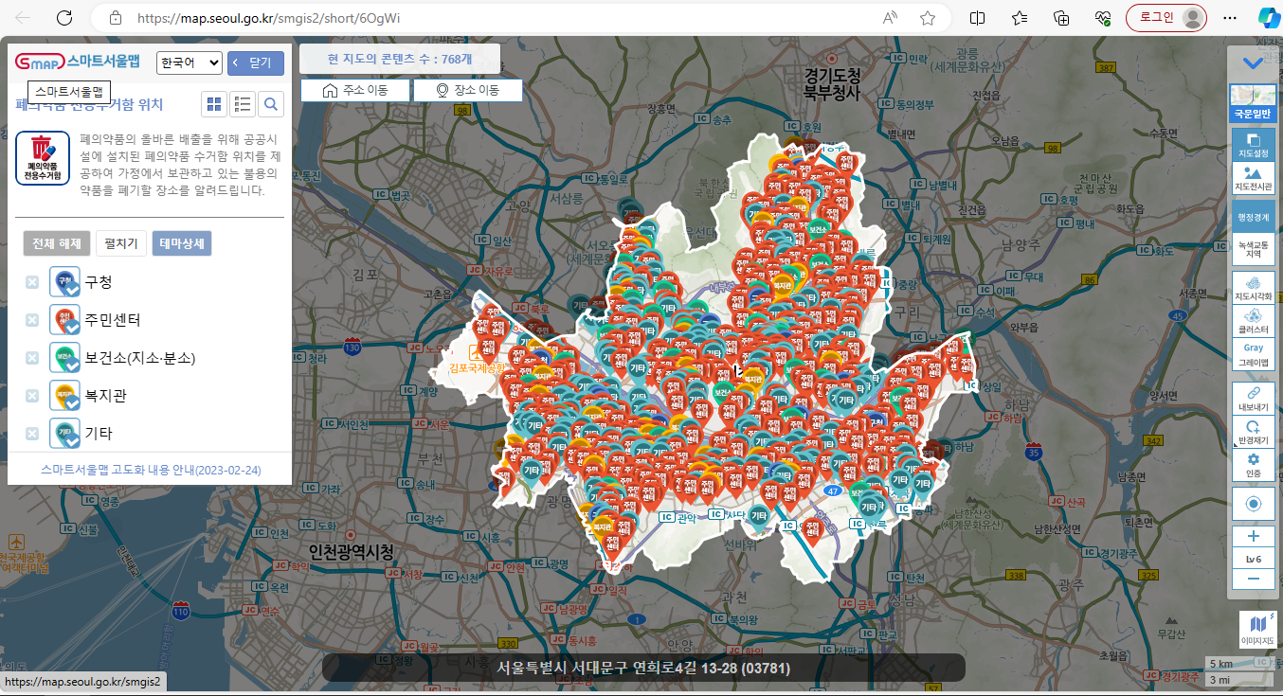Open 폐의약품 전용수거함 theme icon

pyautogui.click(x=43, y=158)
